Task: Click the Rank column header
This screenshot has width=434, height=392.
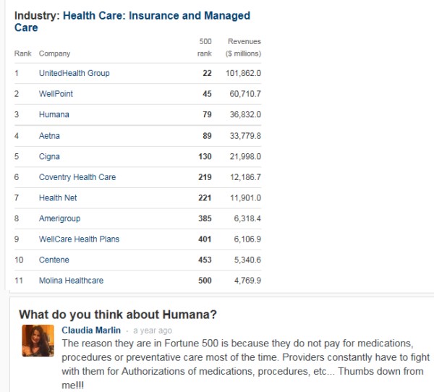Action: 22,54
